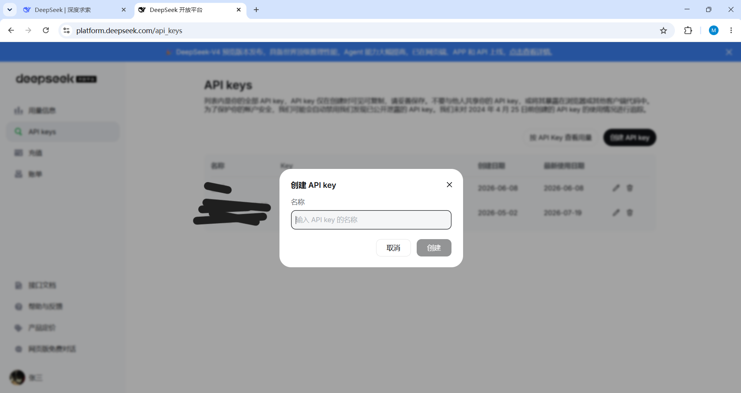Select API keys in the sidebar
Viewport: 741px width, 393px height.
click(x=63, y=132)
